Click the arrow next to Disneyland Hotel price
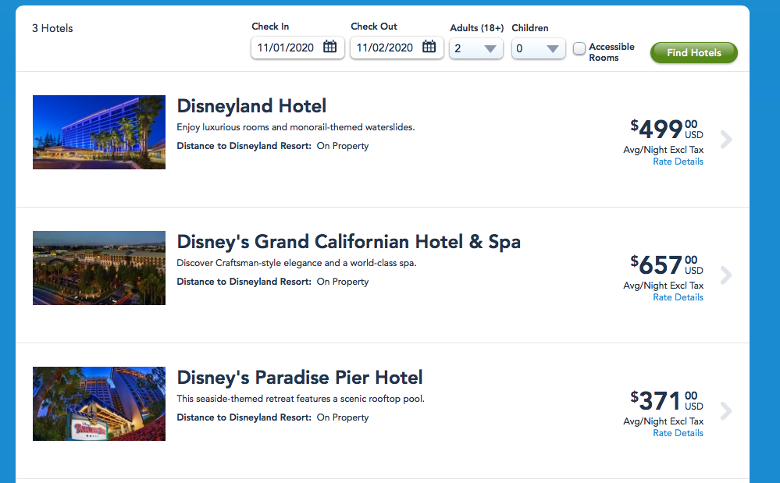780x483 pixels. point(726,140)
